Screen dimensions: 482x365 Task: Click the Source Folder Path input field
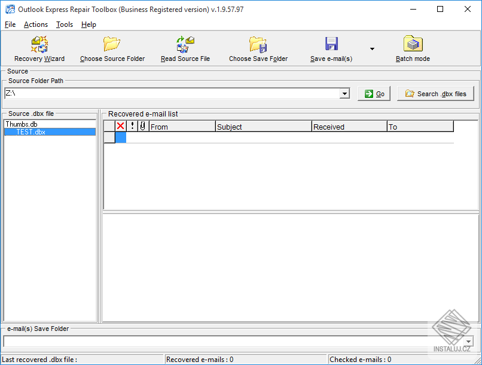(172, 94)
